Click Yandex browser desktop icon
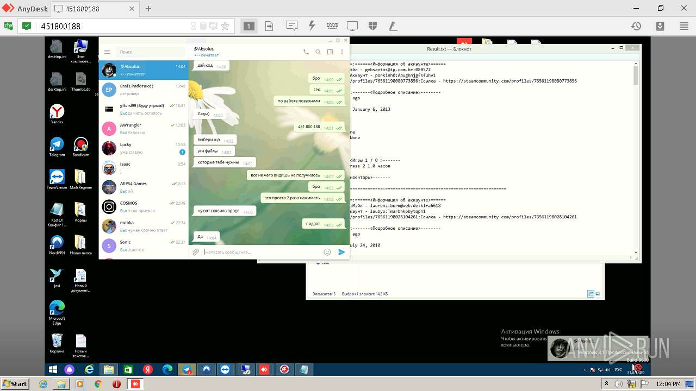The width and height of the screenshot is (696, 391). click(57, 114)
